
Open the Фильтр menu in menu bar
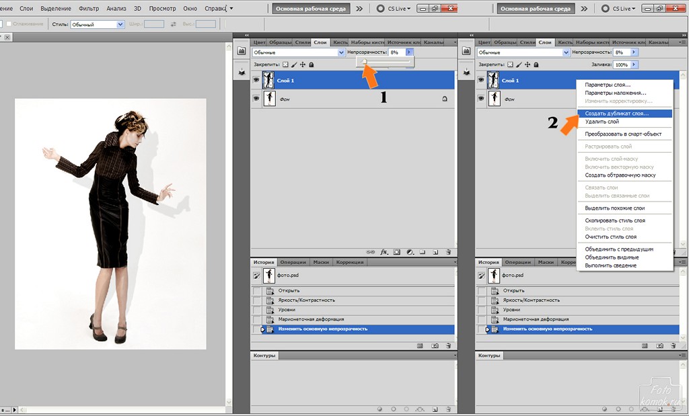[88, 8]
